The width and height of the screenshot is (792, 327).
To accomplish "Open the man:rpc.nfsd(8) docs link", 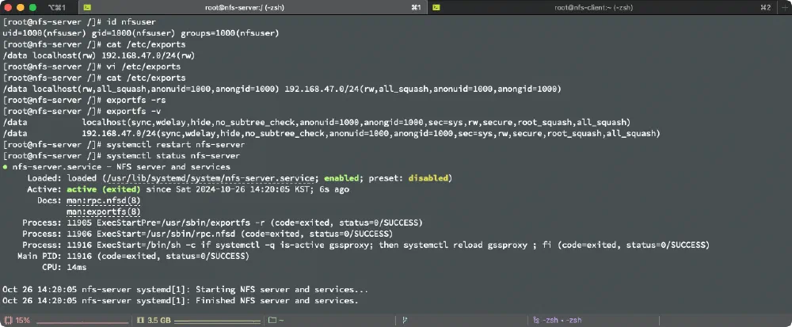I will tap(103, 201).
